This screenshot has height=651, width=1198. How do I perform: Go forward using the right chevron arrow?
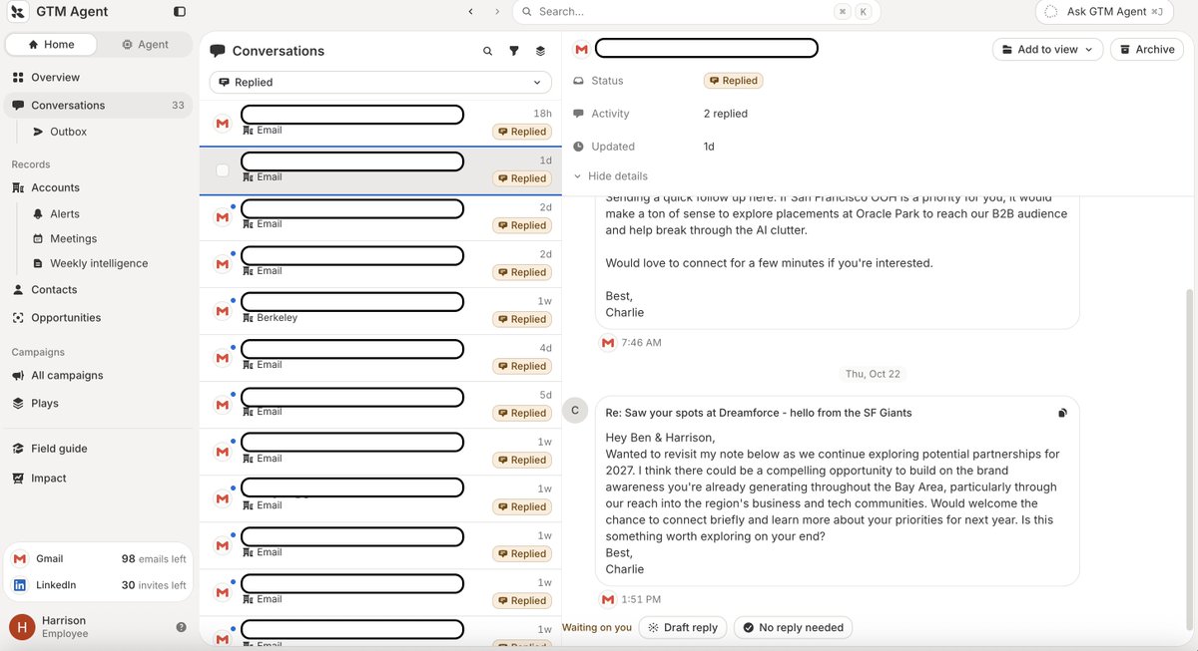pyautogui.click(x=497, y=12)
